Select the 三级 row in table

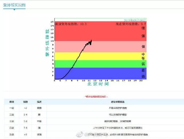pyautogui.click(x=12, y=121)
